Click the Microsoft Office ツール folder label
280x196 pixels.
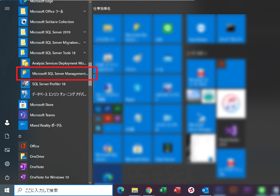tap(47, 12)
